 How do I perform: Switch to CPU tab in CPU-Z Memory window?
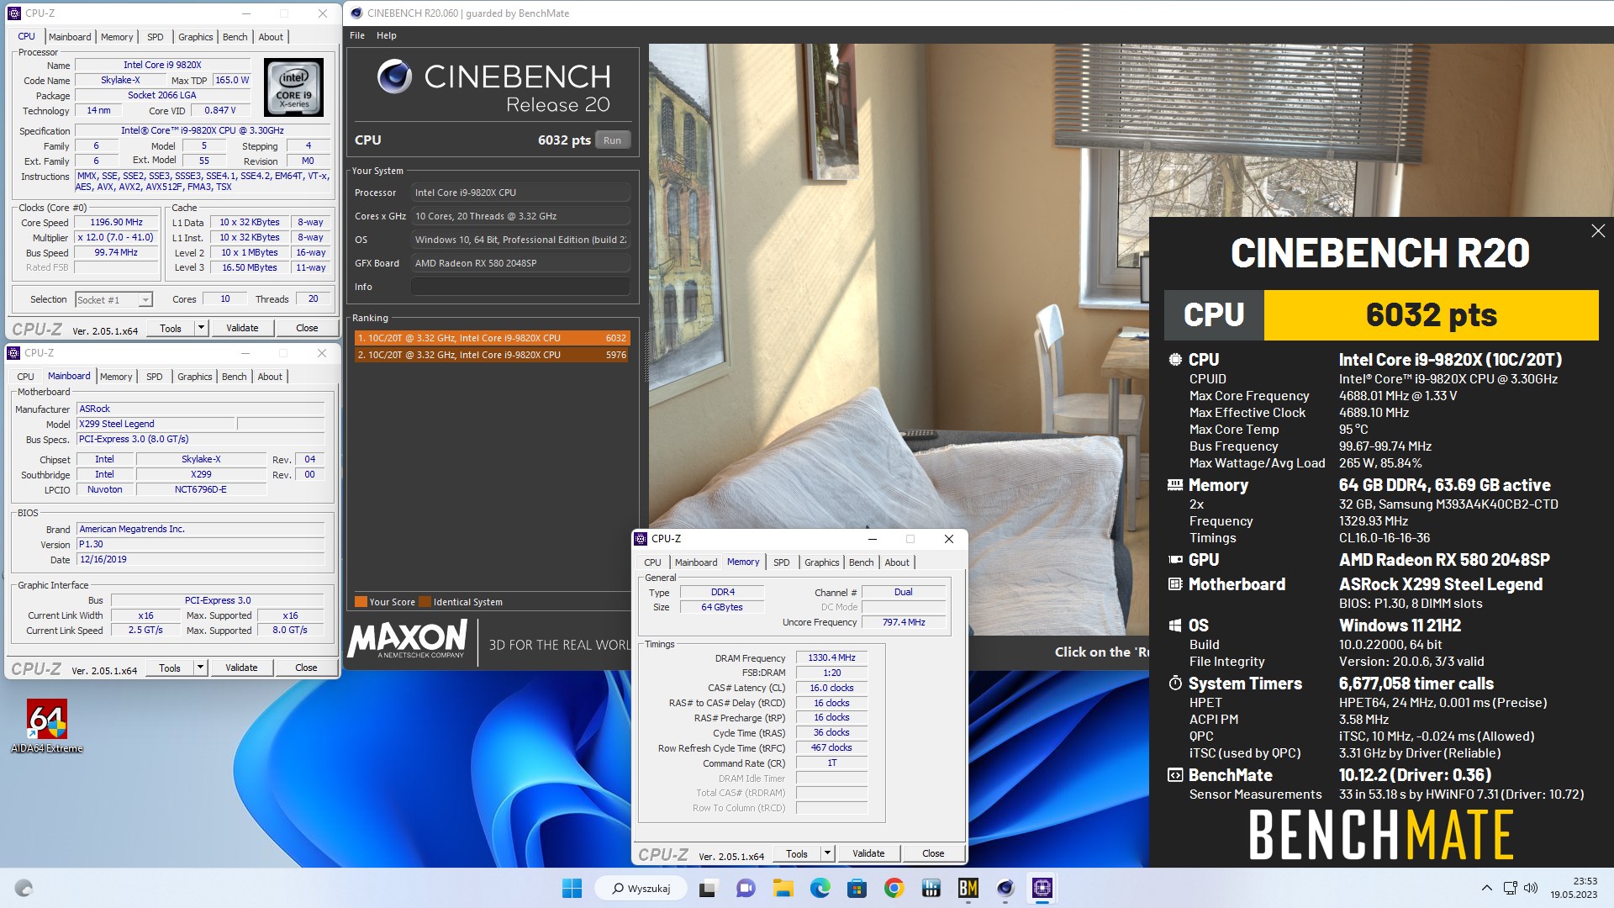(x=653, y=562)
